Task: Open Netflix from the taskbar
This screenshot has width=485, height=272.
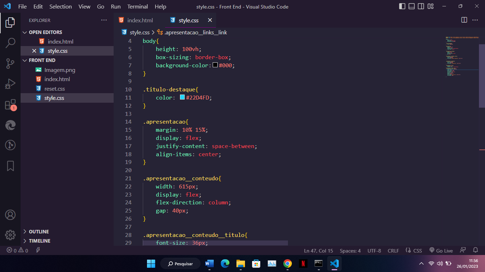Action: pos(303,263)
